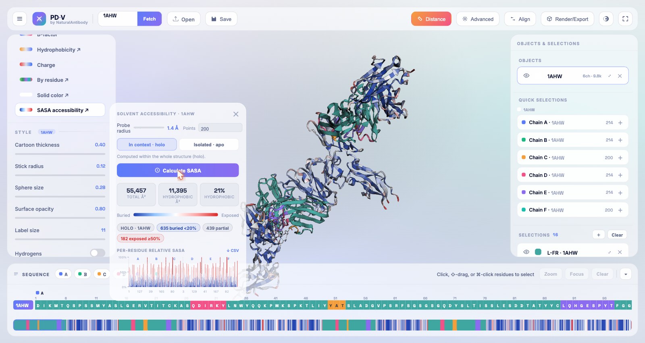Screen dimensions: 645x343
Task: Toggle visibility of L-FR · 1AHW selection
Action: click(526, 252)
